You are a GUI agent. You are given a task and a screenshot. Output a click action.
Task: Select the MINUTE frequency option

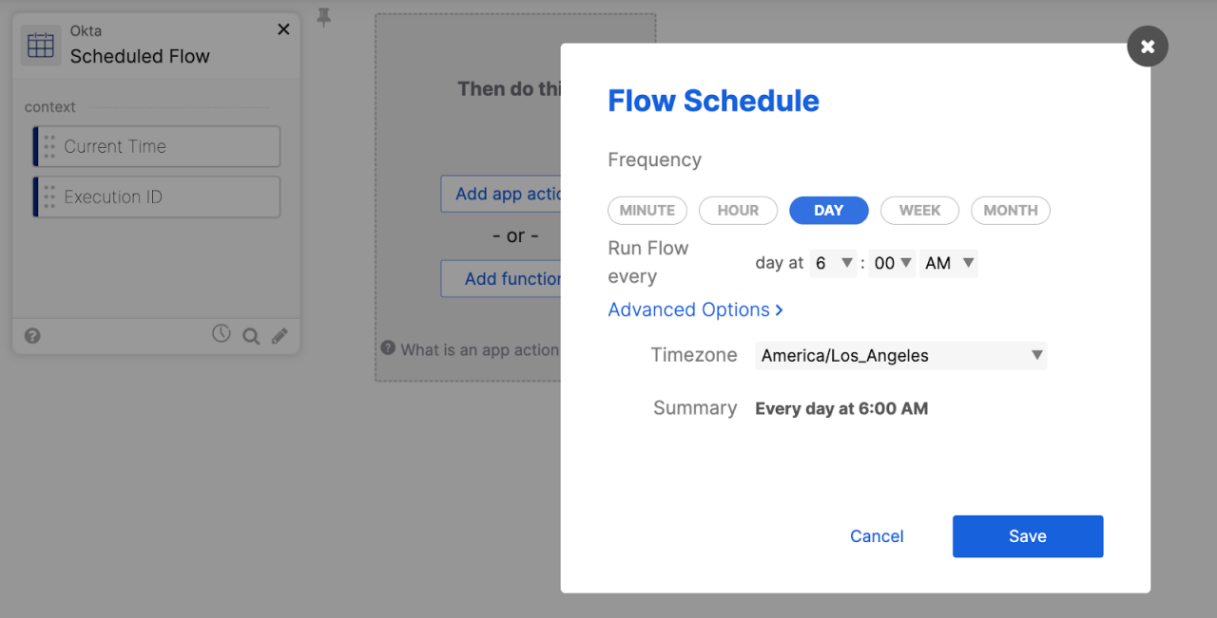click(x=647, y=210)
